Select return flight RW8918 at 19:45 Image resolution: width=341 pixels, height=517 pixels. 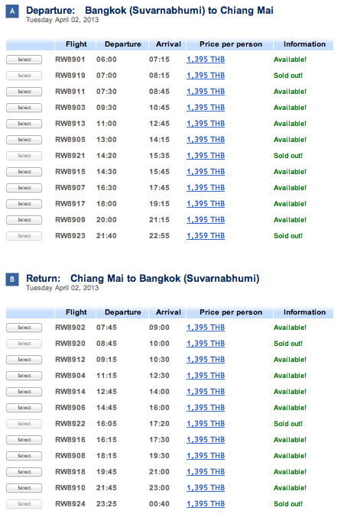[24, 472]
